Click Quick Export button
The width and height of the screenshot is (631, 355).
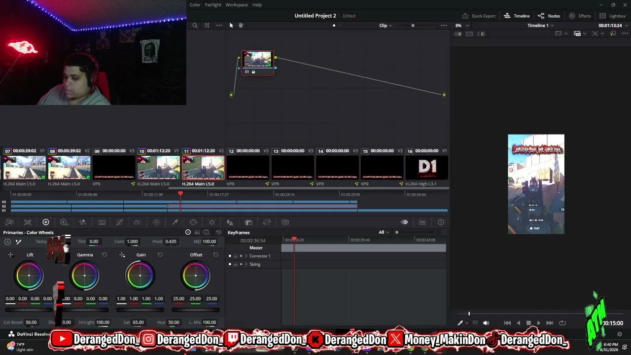pyautogui.click(x=479, y=16)
